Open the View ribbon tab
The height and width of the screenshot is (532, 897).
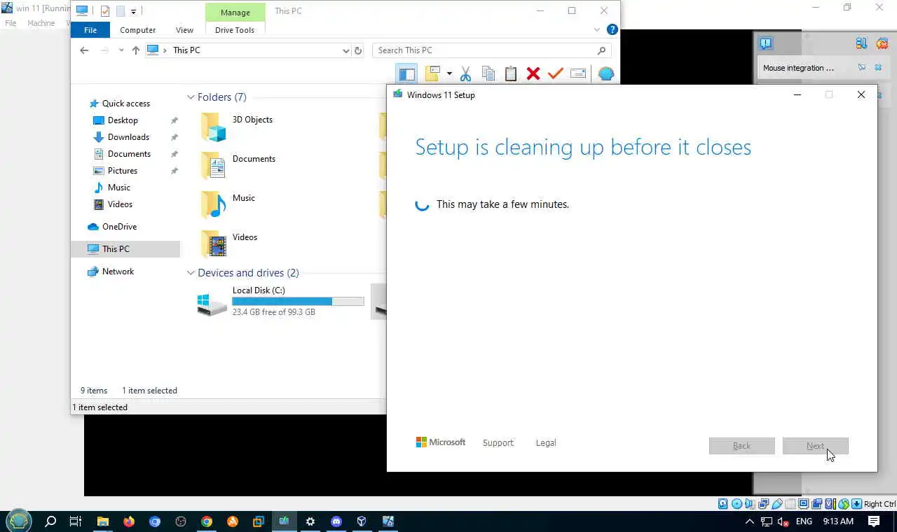point(184,30)
